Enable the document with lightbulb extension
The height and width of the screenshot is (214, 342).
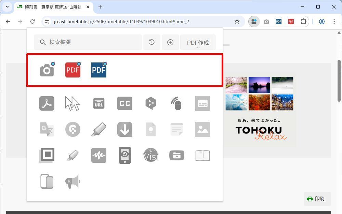point(151,129)
